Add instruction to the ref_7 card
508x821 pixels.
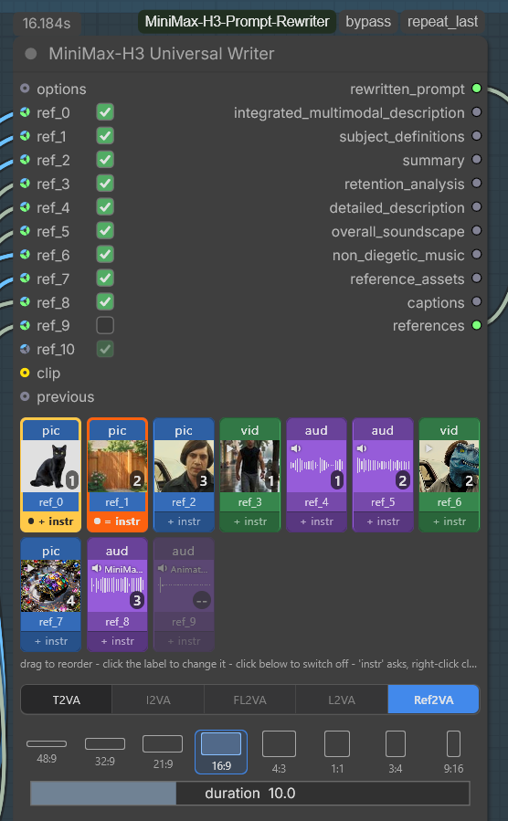(51, 641)
